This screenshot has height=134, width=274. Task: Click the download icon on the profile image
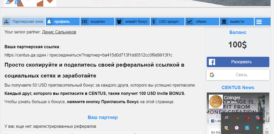click(8, 2)
